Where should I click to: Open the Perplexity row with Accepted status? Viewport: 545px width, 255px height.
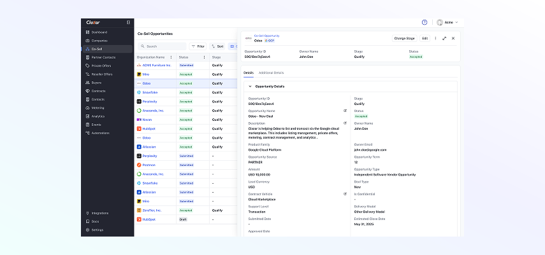(x=185, y=102)
